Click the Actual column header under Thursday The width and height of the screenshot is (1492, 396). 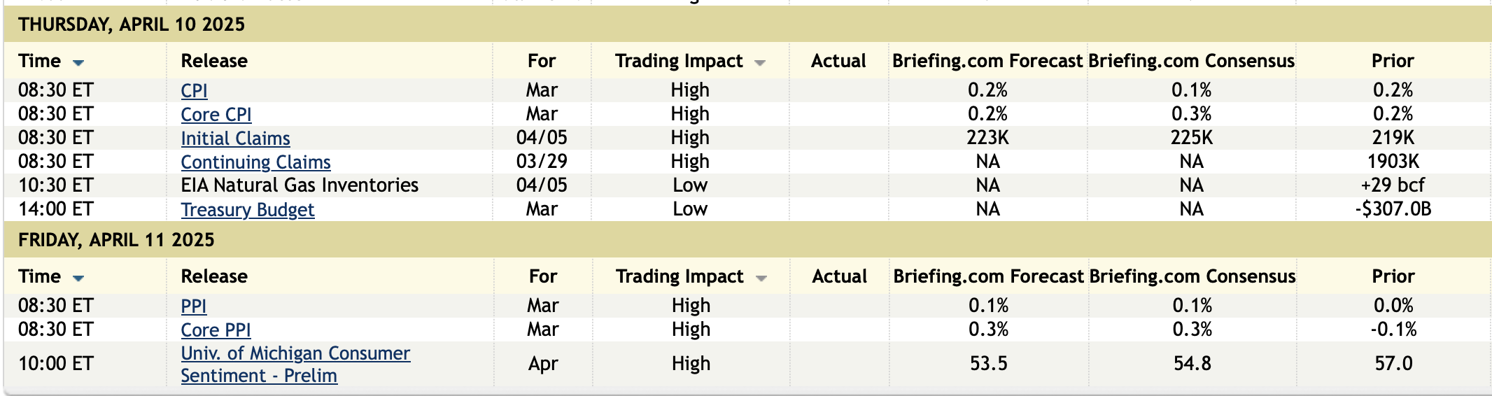pyautogui.click(x=838, y=62)
